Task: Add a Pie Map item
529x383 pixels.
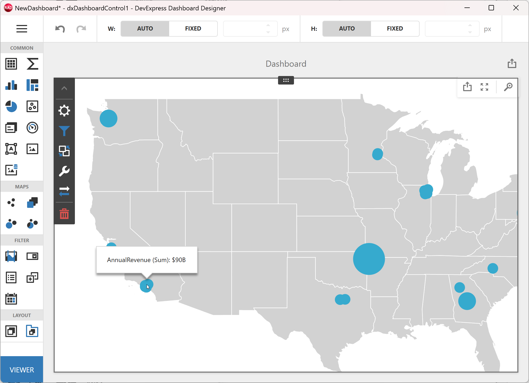Action: (32, 224)
